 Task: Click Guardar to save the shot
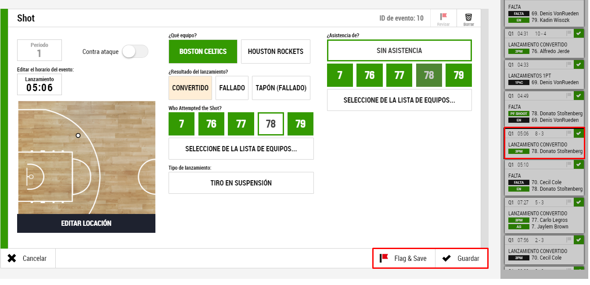461,258
